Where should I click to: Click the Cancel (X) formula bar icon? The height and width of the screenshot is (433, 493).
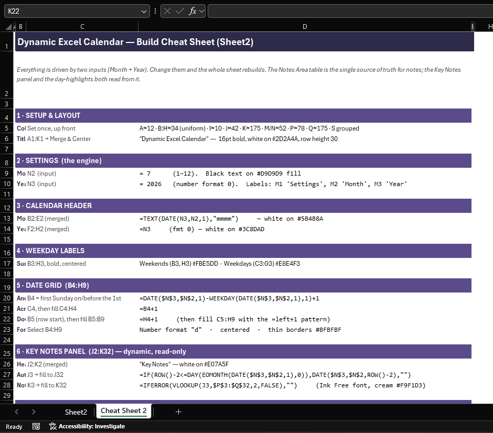167,12
